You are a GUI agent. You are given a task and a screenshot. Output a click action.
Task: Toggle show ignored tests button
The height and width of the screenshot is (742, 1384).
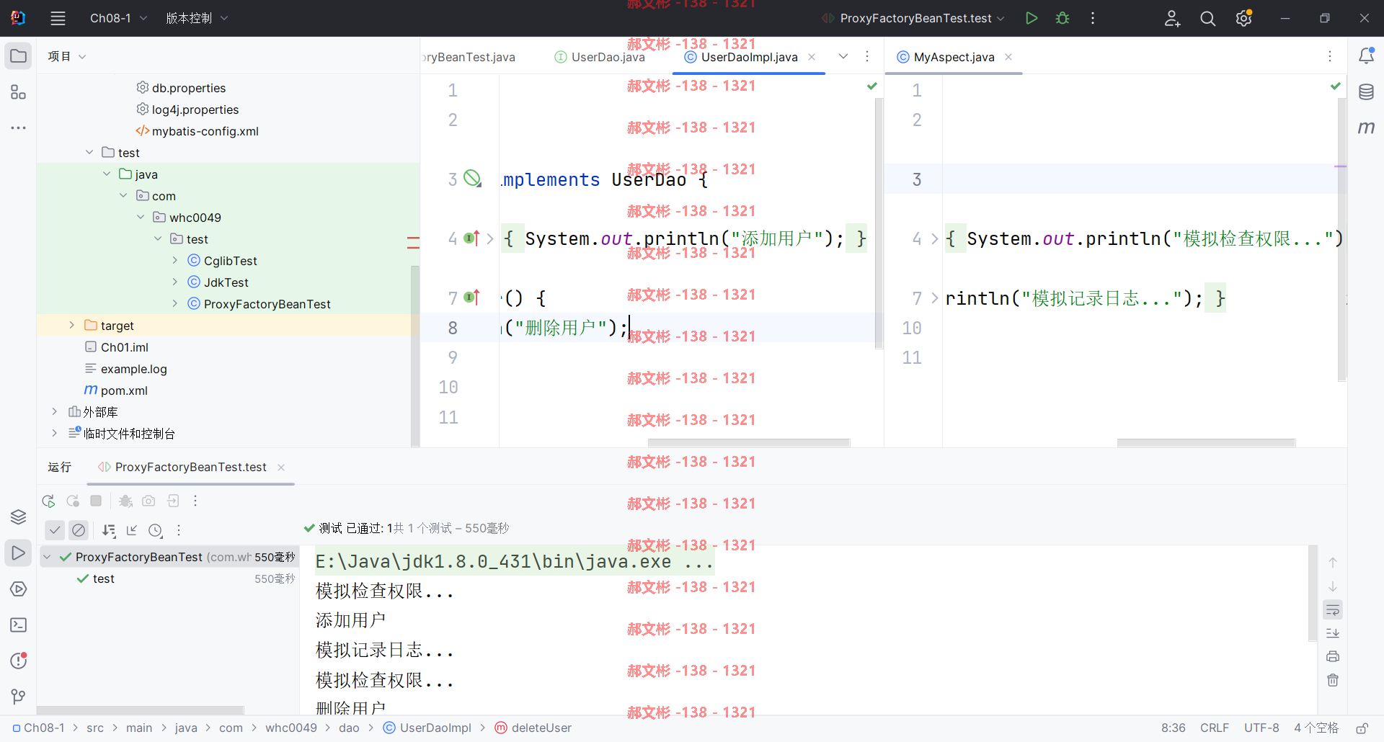pos(79,530)
